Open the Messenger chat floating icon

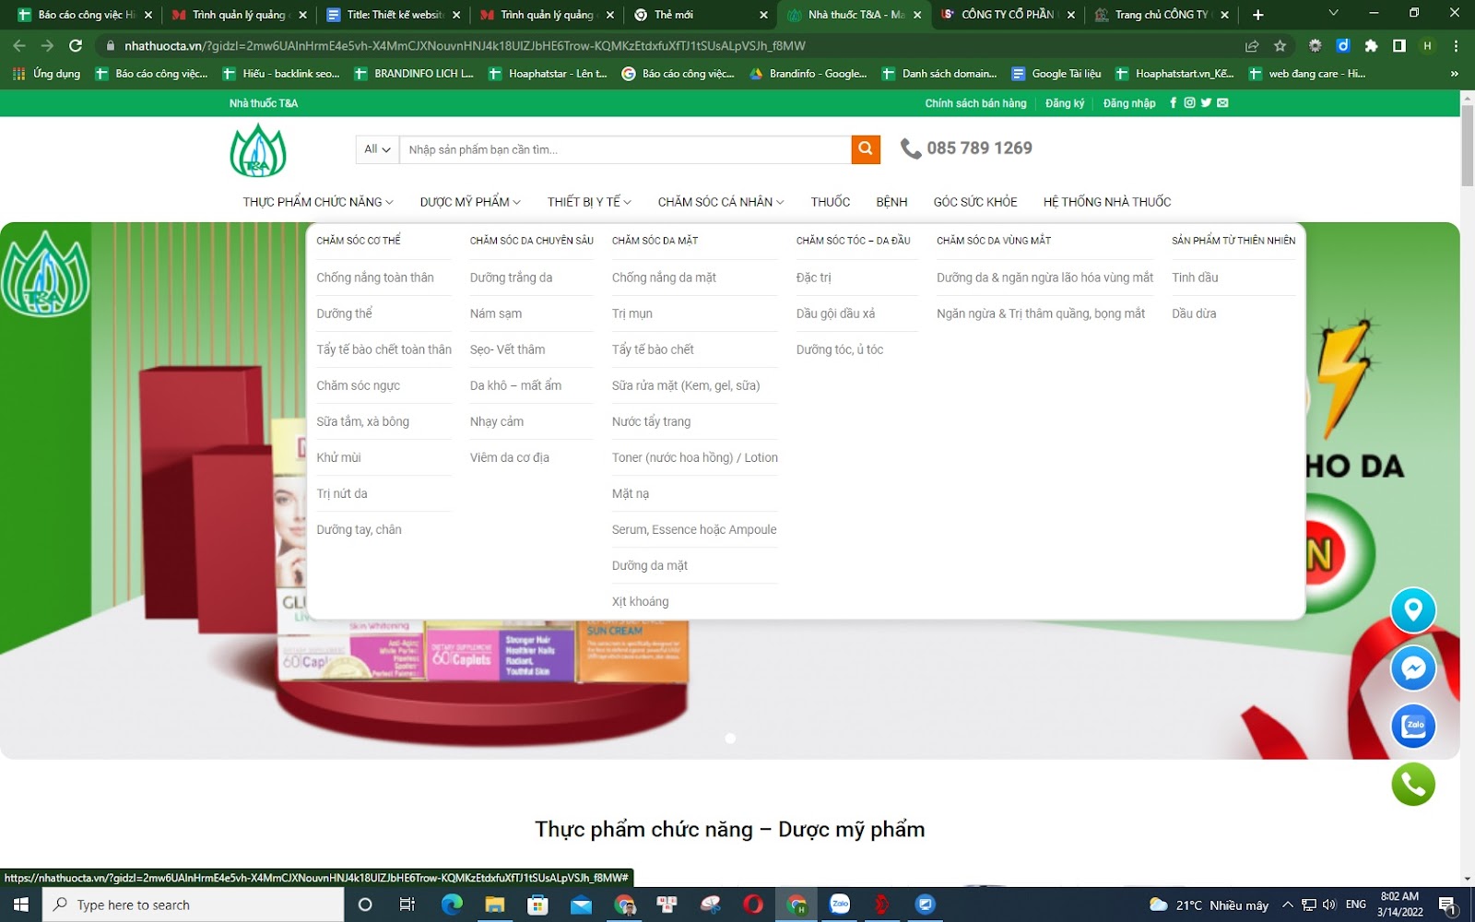[x=1412, y=668]
